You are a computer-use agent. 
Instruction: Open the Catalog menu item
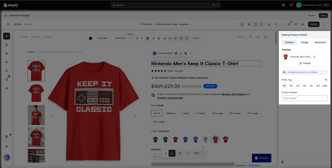(x=35, y=37)
